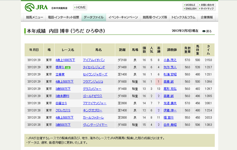Open the 4歳上1000万下 race link
The image size is (237, 150).
tap(65, 60)
